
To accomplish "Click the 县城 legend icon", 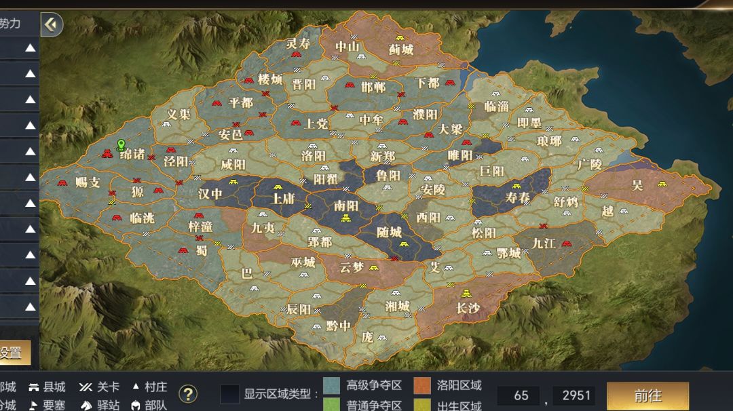I will [x=33, y=387].
